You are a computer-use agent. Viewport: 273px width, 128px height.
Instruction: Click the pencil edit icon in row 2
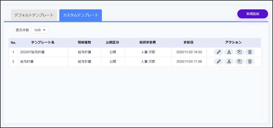(x=218, y=61)
